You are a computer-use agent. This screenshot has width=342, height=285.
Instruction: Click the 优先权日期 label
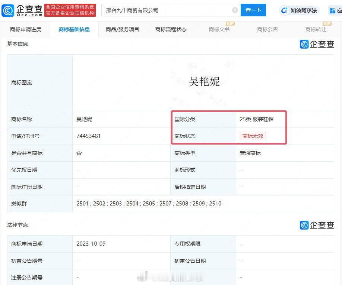point(24,170)
